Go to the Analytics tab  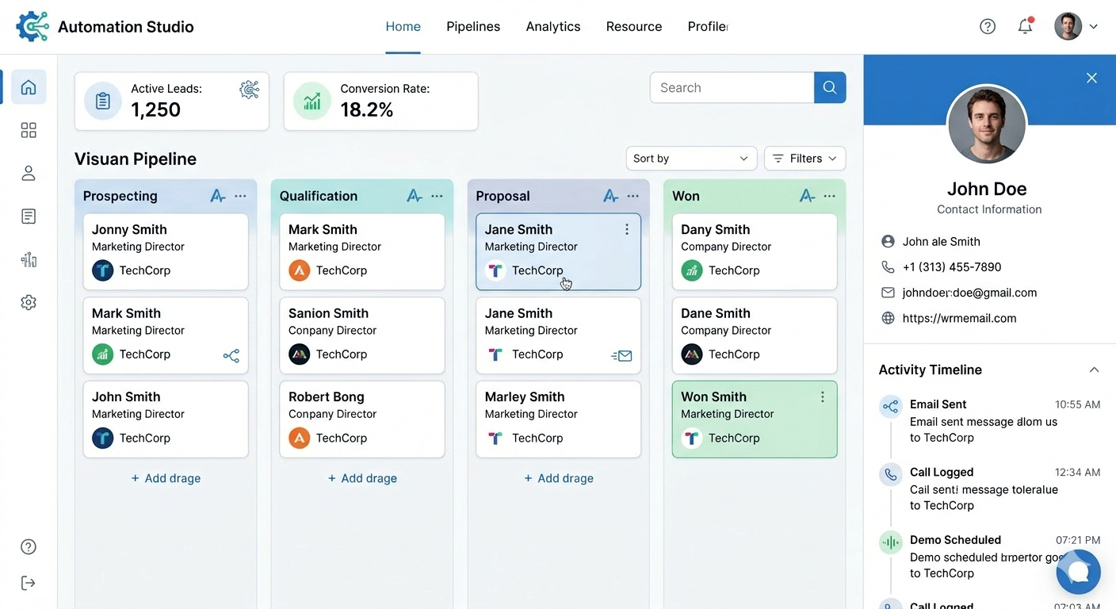click(553, 26)
